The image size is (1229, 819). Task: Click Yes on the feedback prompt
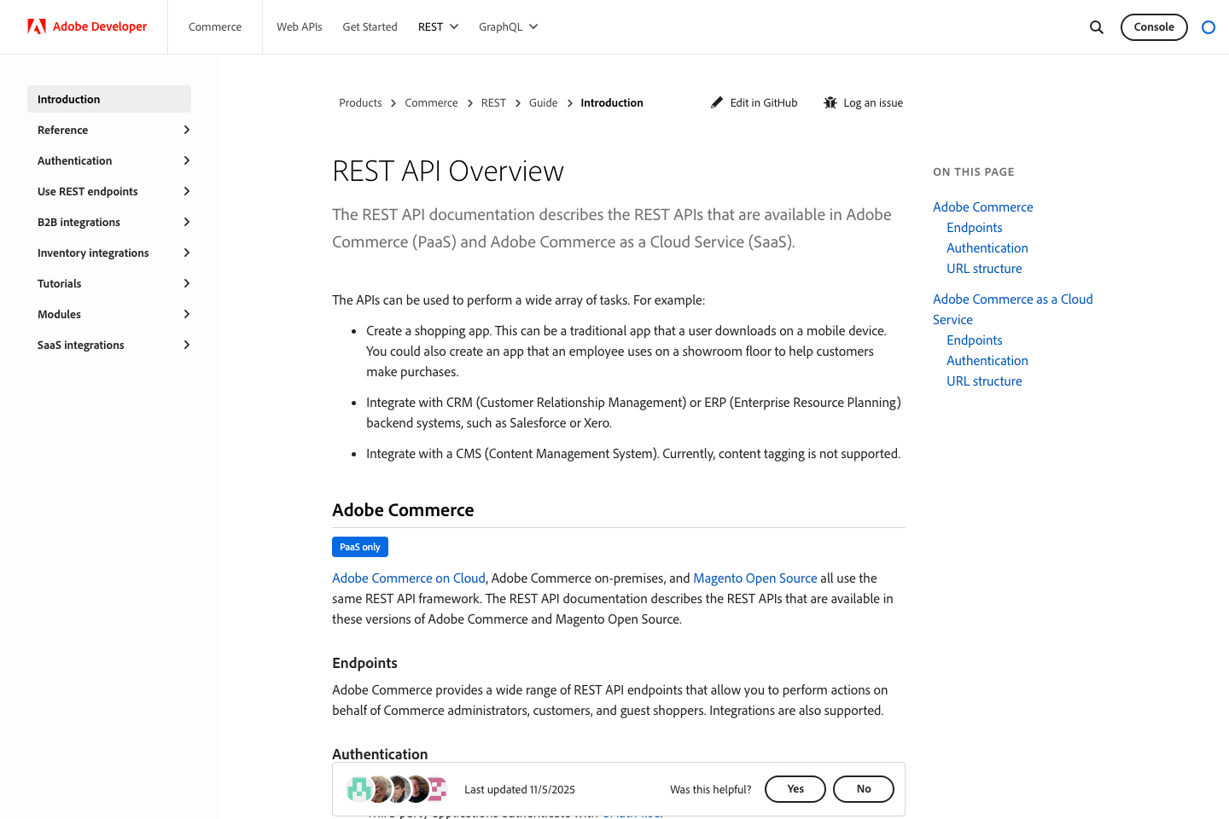795,789
